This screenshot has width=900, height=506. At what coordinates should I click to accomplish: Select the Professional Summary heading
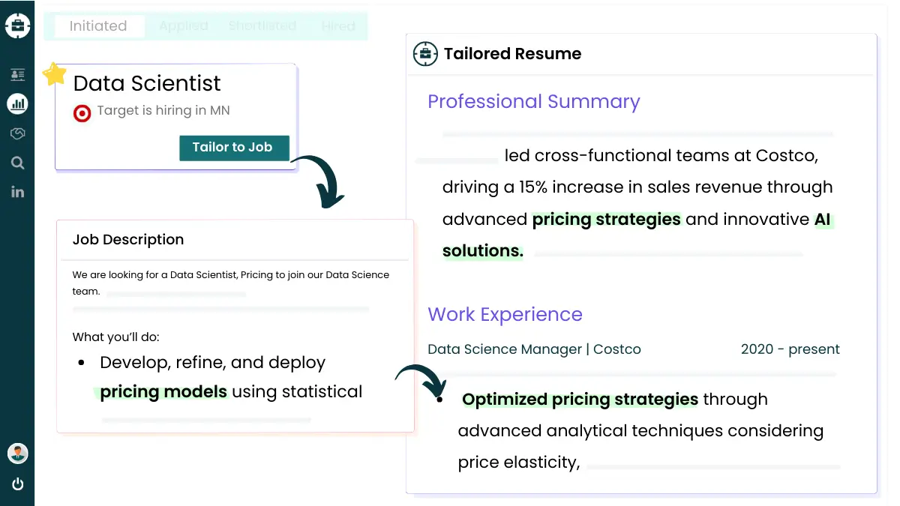point(533,101)
